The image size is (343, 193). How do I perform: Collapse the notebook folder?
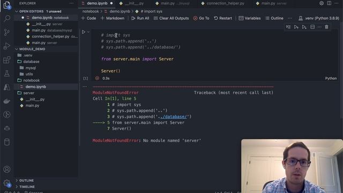[31, 80]
